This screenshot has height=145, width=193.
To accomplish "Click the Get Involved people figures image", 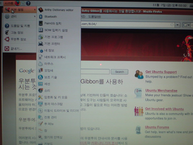I will click(x=139, y=111).
